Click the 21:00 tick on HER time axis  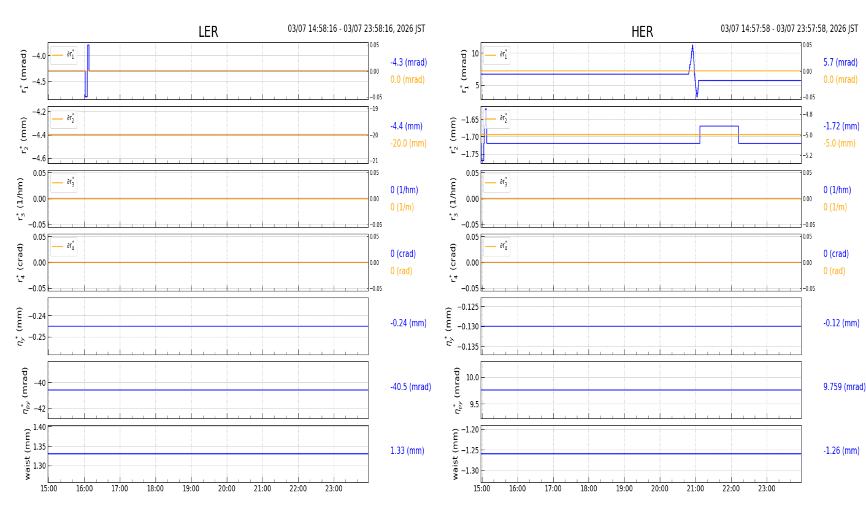tap(695, 489)
